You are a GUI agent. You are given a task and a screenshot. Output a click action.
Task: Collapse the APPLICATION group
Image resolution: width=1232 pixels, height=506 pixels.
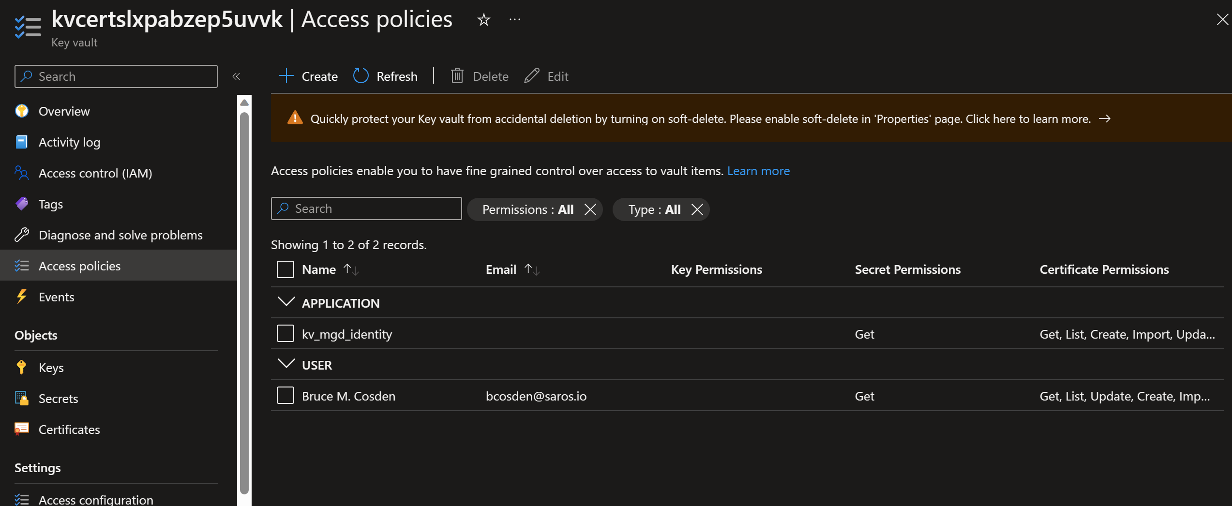coord(286,301)
